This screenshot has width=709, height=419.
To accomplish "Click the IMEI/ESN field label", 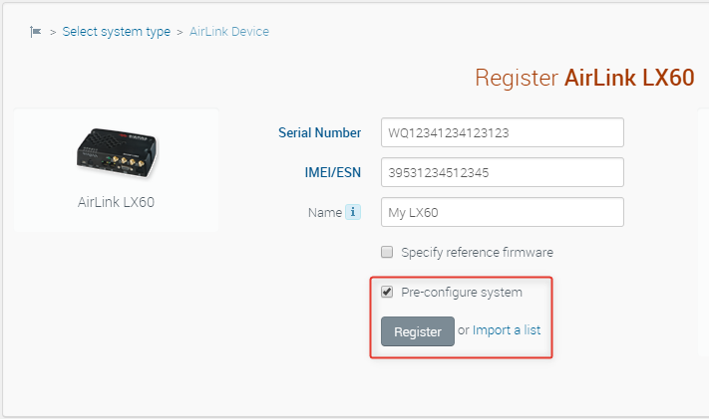I will 331,172.
